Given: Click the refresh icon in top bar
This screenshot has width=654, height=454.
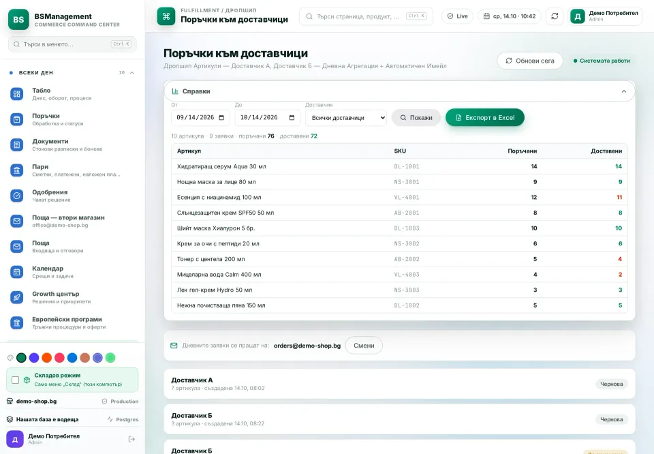Looking at the screenshot, I should click(555, 16).
